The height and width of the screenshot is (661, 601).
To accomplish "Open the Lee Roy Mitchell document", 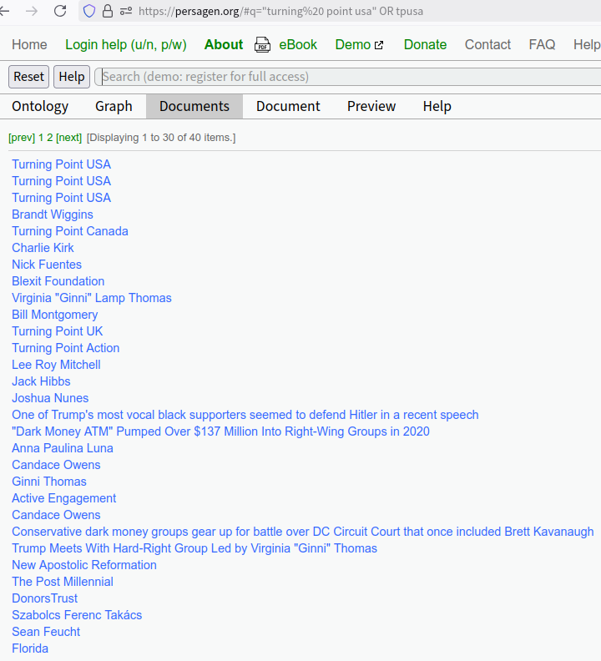I will coord(56,365).
